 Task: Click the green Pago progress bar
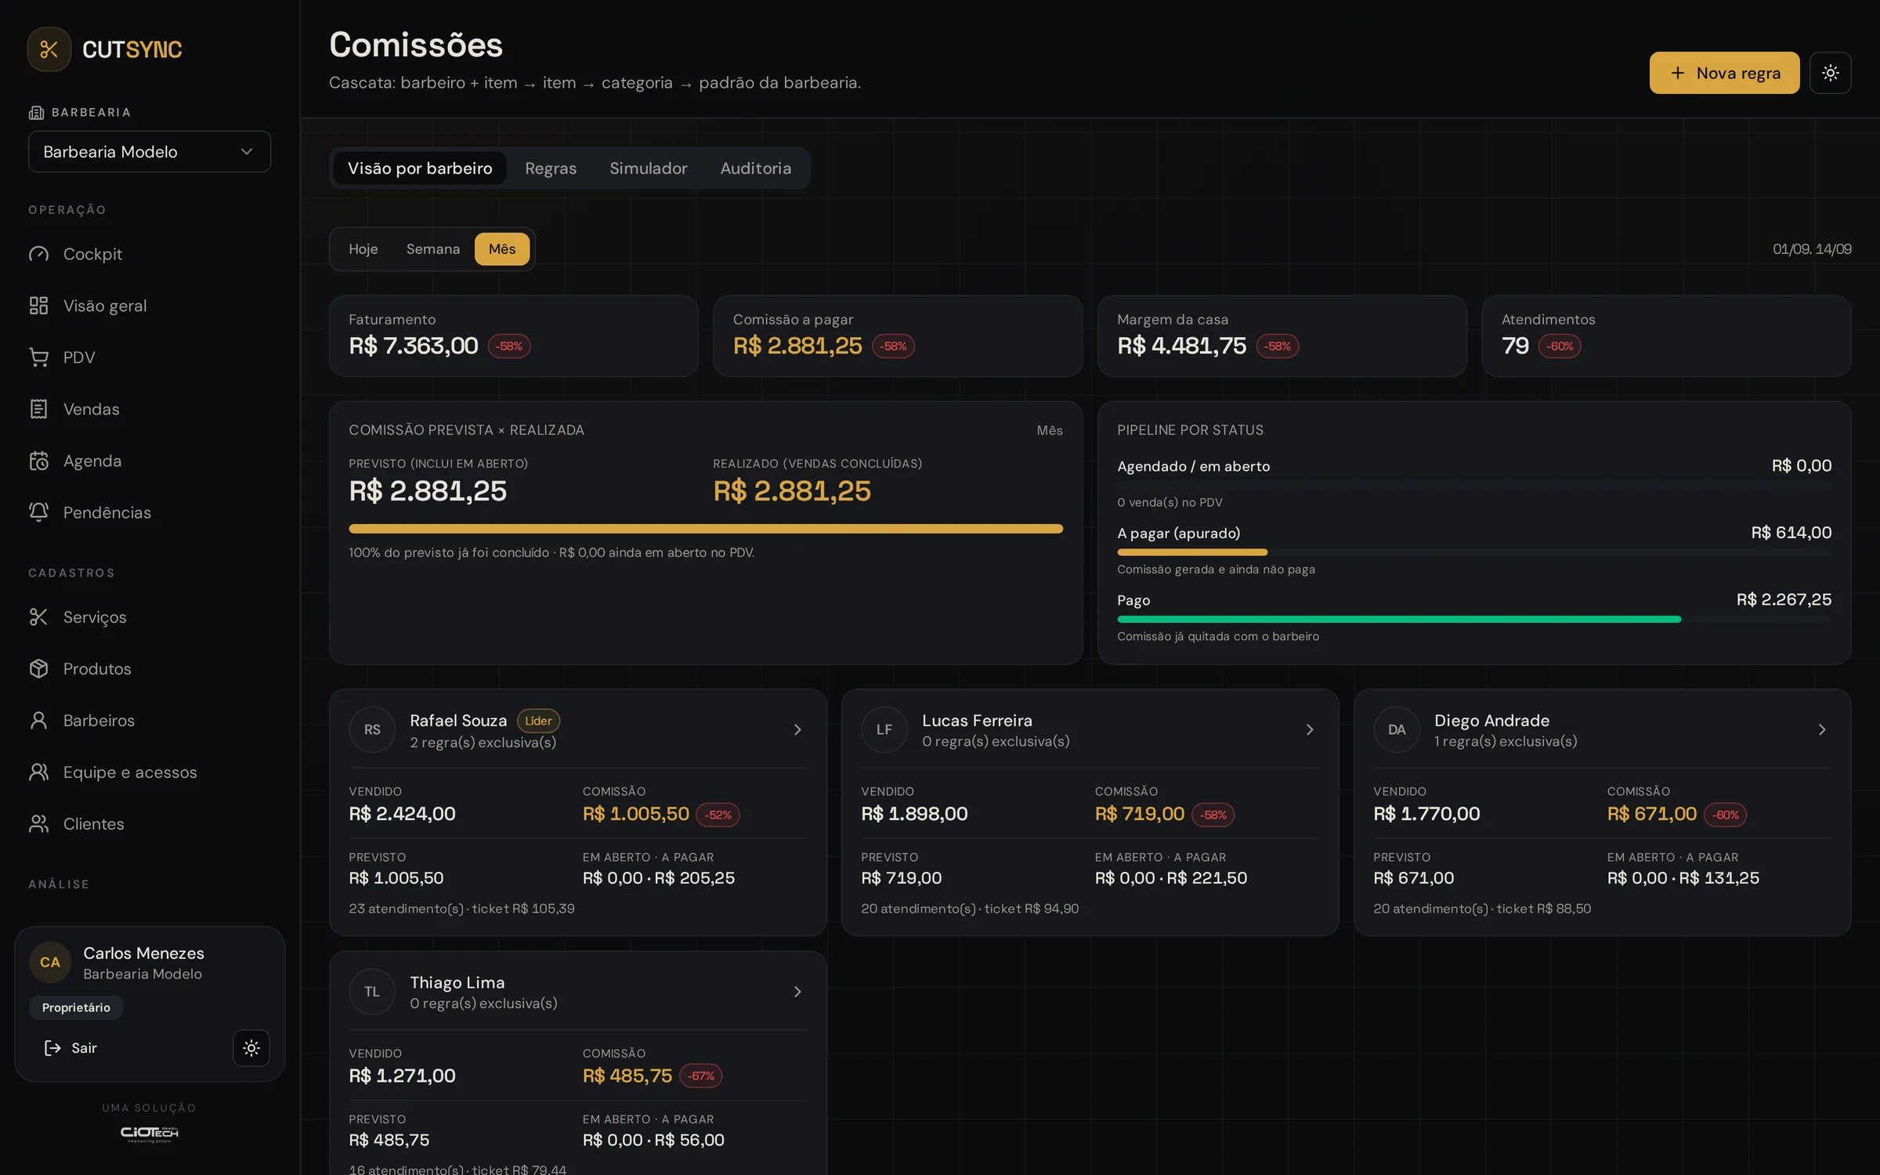[x=1399, y=620]
